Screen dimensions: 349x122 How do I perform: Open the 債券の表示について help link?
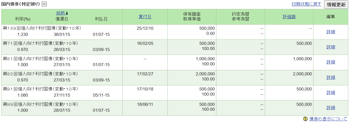(328, 119)
